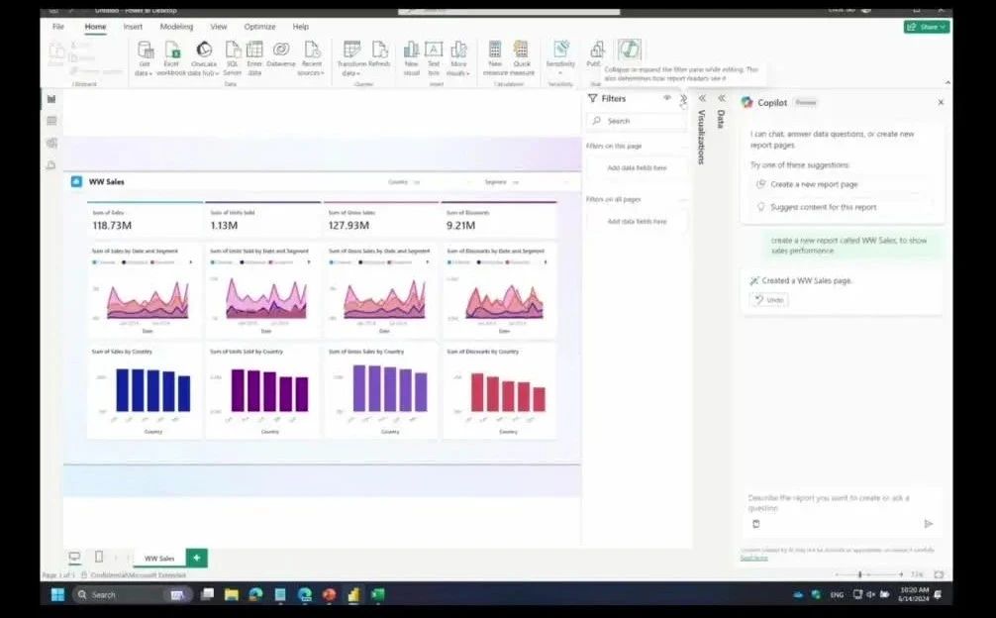996x618 pixels.
Task: Switch to Report view in sidebar
Action: click(x=51, y=98)
